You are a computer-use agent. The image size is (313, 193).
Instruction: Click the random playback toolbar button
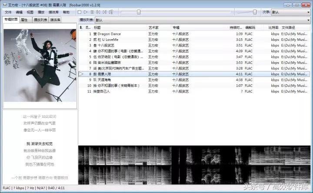point(111,12)
